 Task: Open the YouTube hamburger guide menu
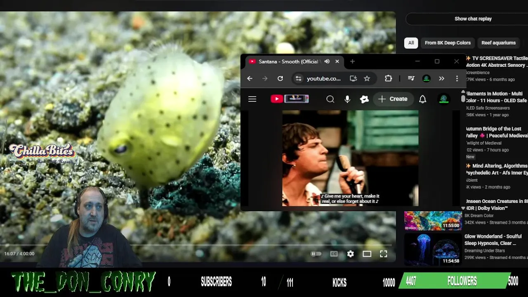coord(252,99)
